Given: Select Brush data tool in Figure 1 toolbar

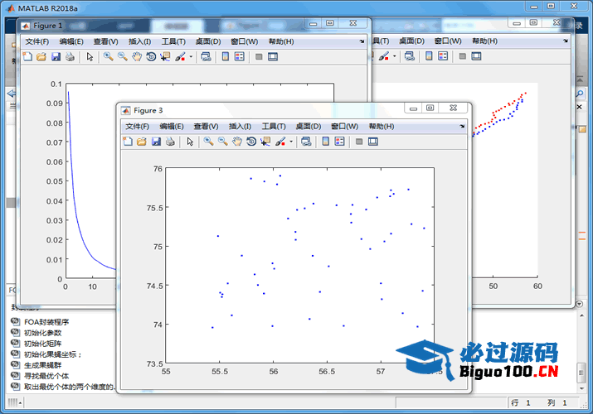Looking at the screenshot, I should tap(181, 56).
